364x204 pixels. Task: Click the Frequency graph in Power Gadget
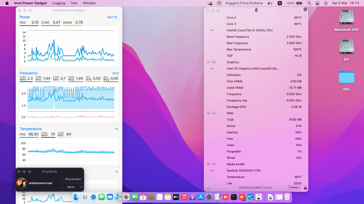69,102
